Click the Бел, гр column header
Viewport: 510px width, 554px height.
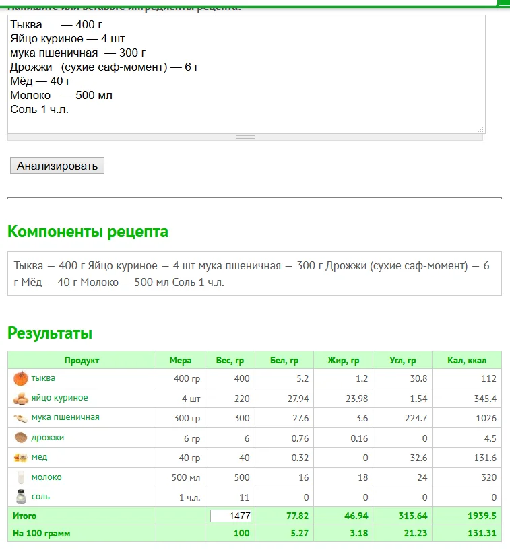284,360
